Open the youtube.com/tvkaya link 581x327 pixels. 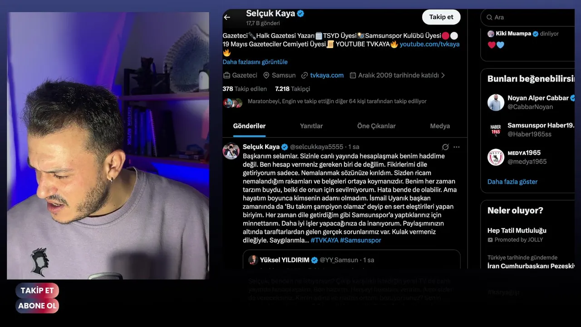(429, 44)
